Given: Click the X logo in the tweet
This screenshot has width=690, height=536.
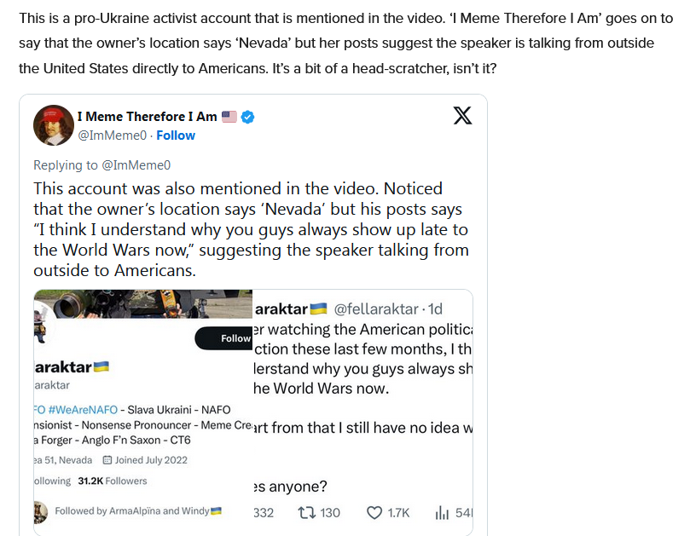Looking at the screenshot, I should coord(462,117).
